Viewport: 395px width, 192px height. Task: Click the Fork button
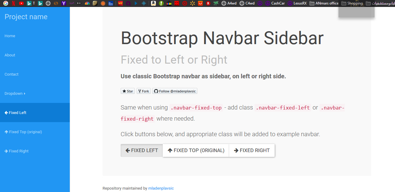[143, 91]
